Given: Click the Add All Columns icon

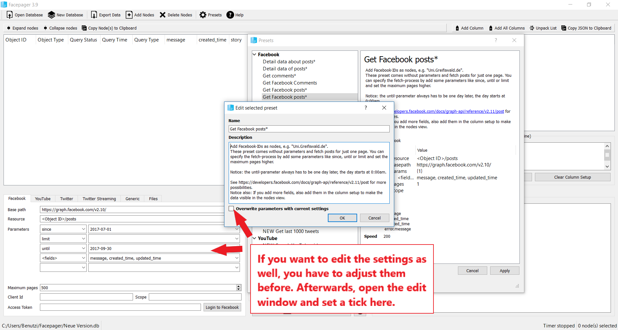Looking at the screenshot, I should tap(491, 28).
